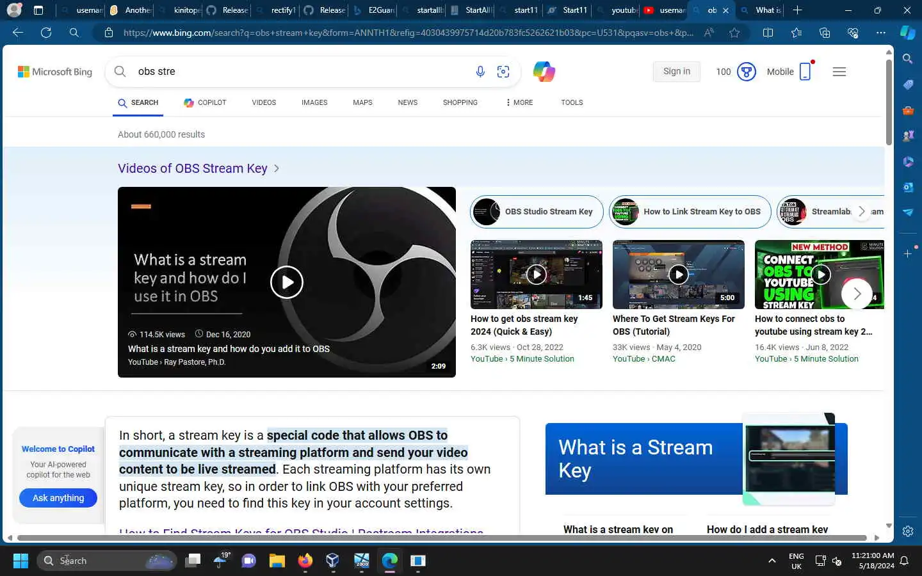
Task: Click the Microsoft Bing logo
Action: click(55, 72)
